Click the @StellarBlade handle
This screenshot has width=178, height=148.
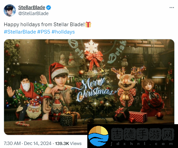coord(33,13)
